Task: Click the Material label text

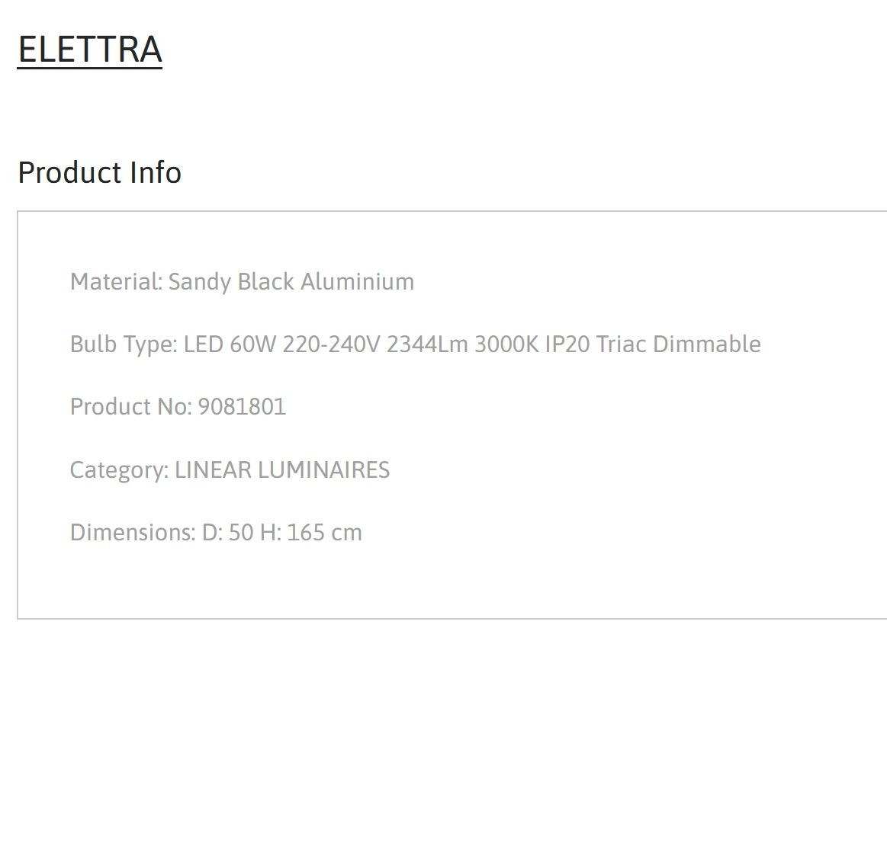Action: click(x=116, y=281)
